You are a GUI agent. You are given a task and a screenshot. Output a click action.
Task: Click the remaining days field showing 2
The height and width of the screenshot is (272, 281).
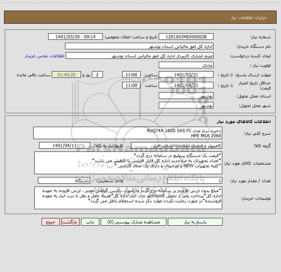[x=97, y=74]
